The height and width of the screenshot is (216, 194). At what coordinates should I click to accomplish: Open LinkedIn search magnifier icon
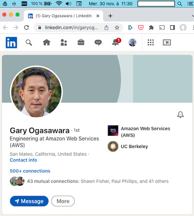point(29,43)
